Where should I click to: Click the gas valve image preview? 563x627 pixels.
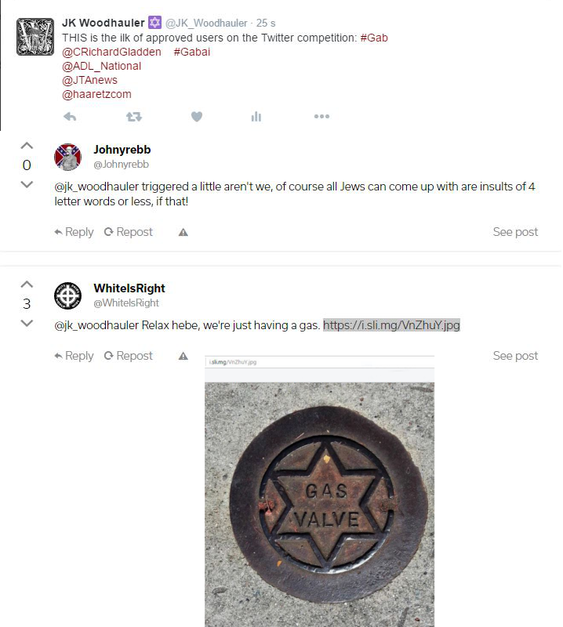pos(319,491)
